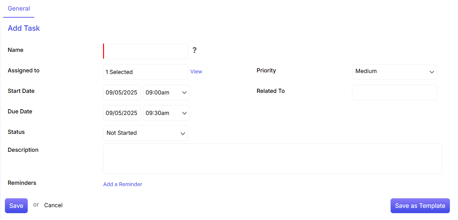The width and height of the screenshot is (458, 220).
Task: Click the Save as Template button
Action: 420,206
